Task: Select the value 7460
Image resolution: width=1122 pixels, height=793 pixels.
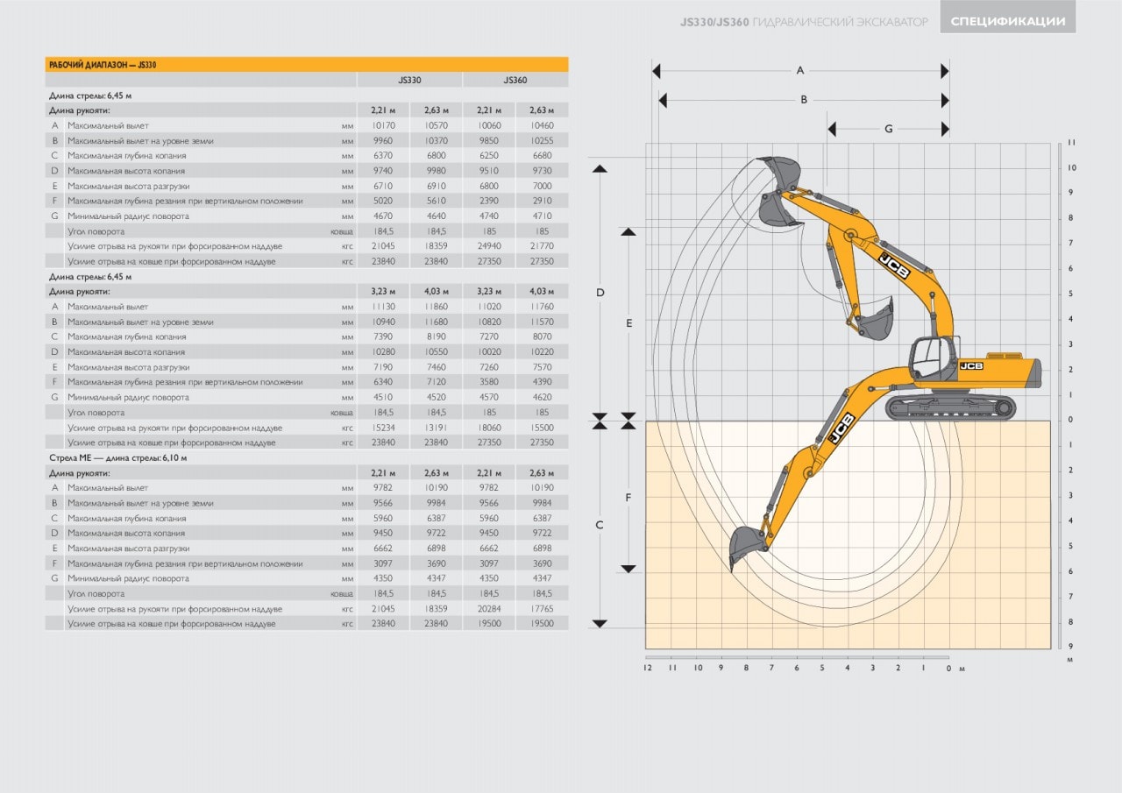Action: click(x=436, y=367)
